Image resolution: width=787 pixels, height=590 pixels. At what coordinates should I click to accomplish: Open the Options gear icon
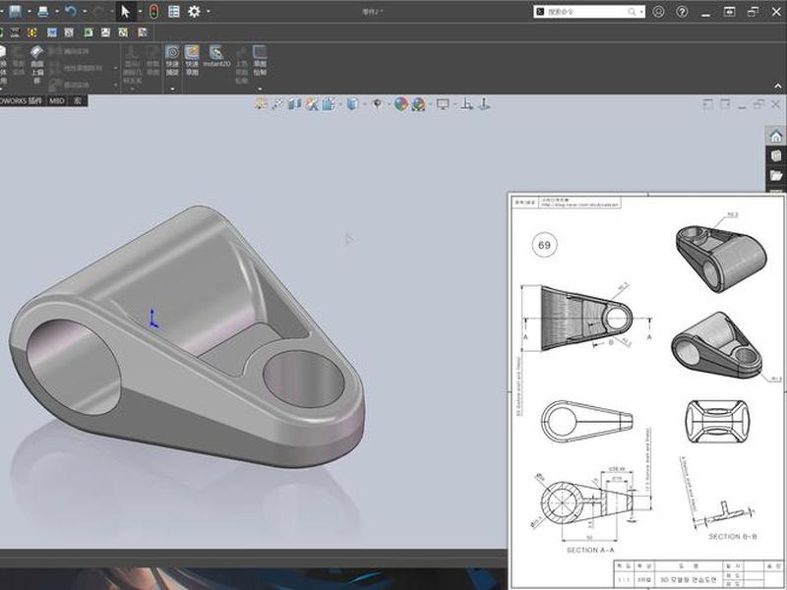coord(194,11)
